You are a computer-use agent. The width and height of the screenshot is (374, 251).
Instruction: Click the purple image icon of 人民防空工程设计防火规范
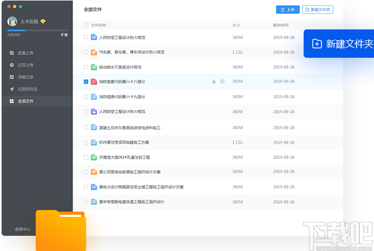(93, 111)
